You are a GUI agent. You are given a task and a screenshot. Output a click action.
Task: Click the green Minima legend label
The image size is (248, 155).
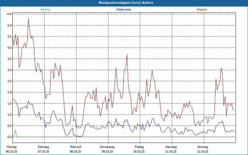click(45, 10)
